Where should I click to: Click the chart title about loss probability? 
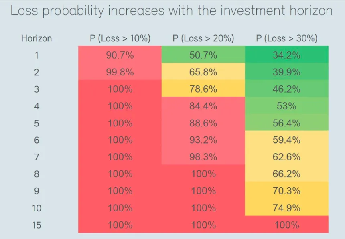(172, 11)
